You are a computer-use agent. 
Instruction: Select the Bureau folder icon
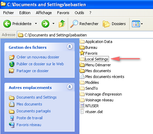click(x=82, y=47)
